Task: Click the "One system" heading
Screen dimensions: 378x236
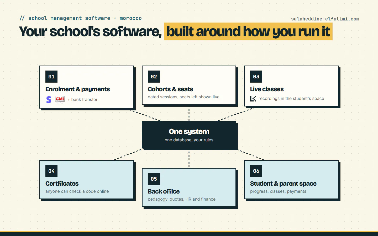Action: pos(189,131)
